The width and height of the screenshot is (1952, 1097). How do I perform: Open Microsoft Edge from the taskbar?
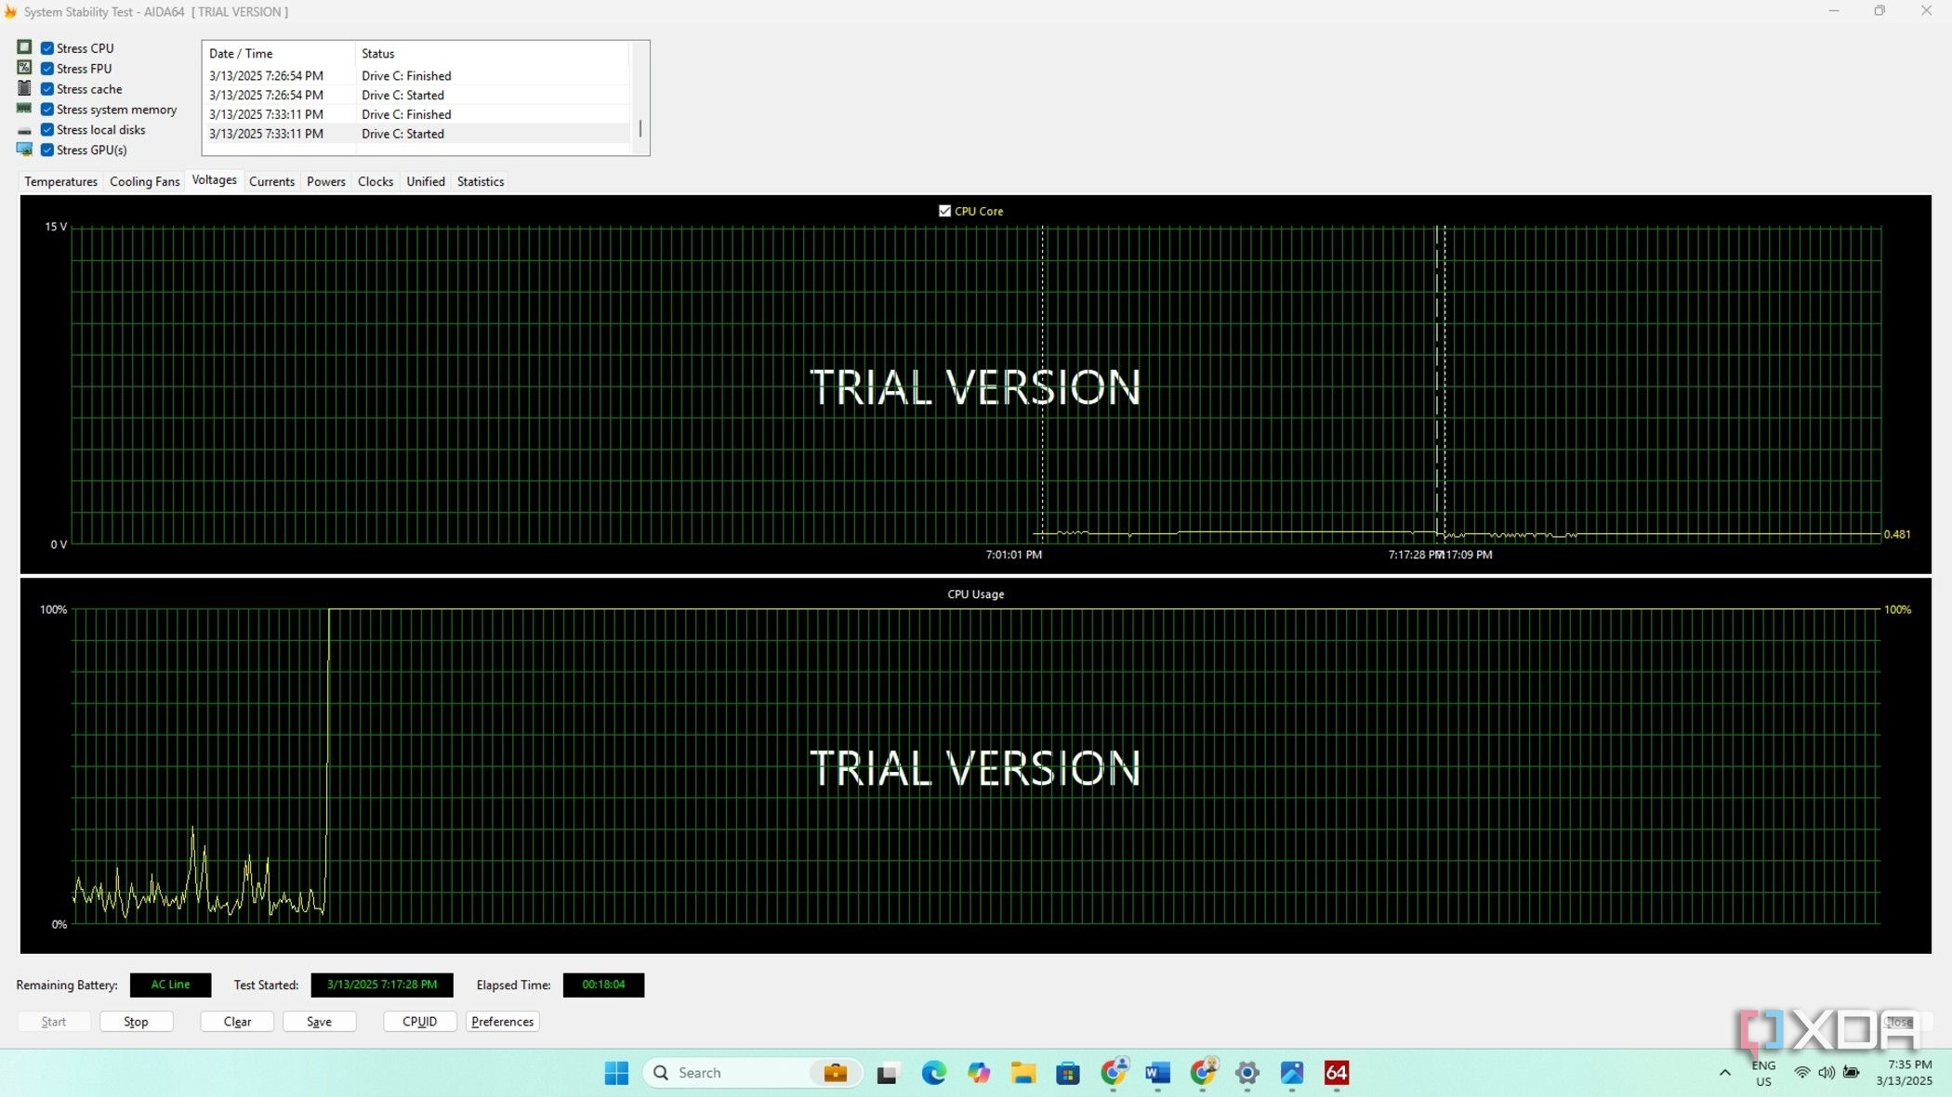click(933, 1073)
